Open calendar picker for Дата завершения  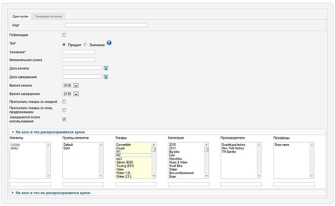106,77
